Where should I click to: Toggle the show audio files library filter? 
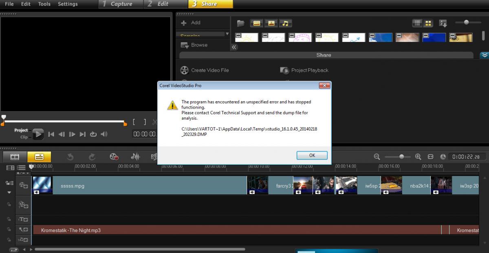coord(285,23)
